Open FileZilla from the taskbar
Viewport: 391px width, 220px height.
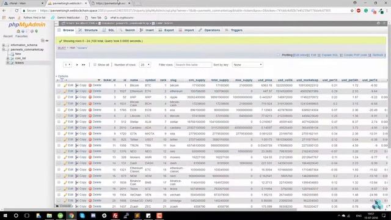[115, 216]
